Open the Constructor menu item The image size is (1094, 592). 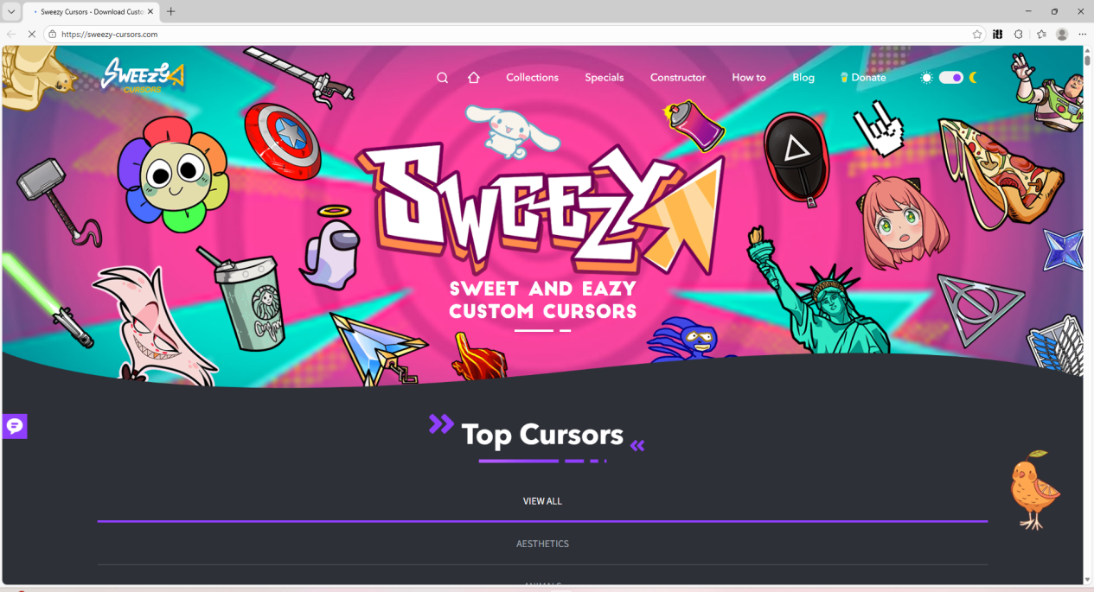678,78
